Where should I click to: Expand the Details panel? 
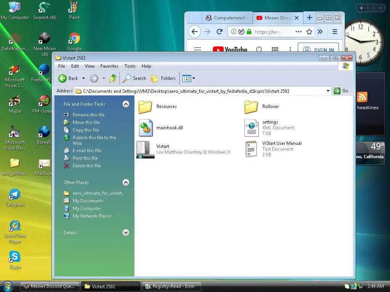pos(126,233)
